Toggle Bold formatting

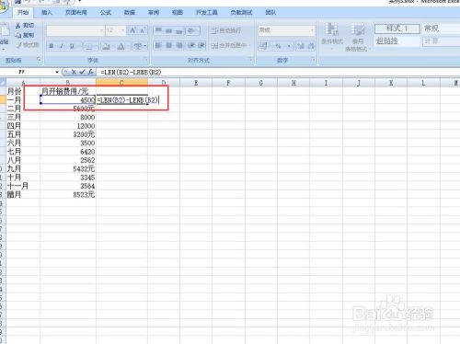[x=52, y=46]
